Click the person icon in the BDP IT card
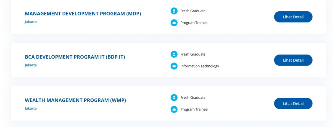 174,54
